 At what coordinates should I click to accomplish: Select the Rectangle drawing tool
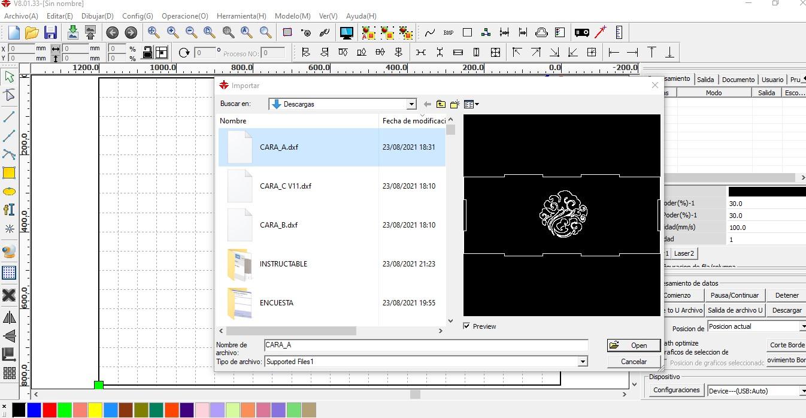coord(9,173)
